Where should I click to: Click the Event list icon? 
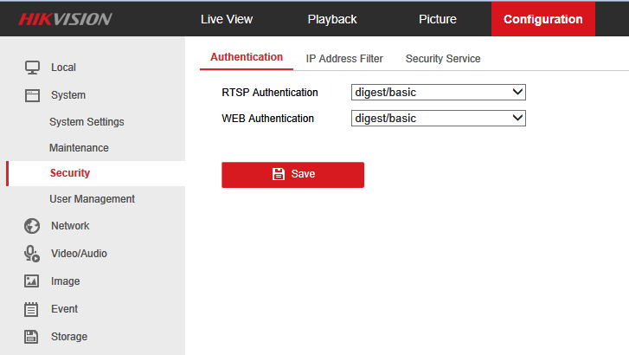pyautogui.click(x=32, y=309)
